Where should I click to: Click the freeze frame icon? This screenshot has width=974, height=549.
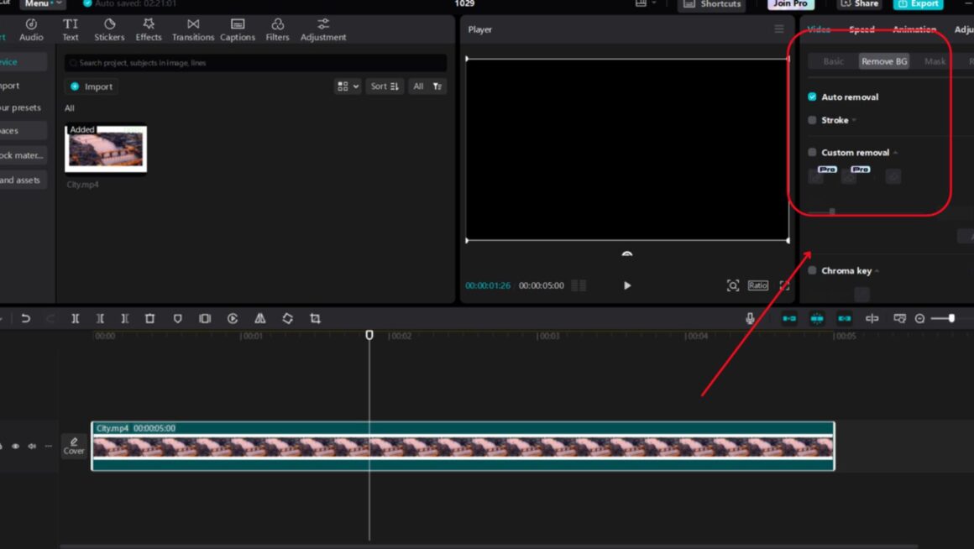205,319
